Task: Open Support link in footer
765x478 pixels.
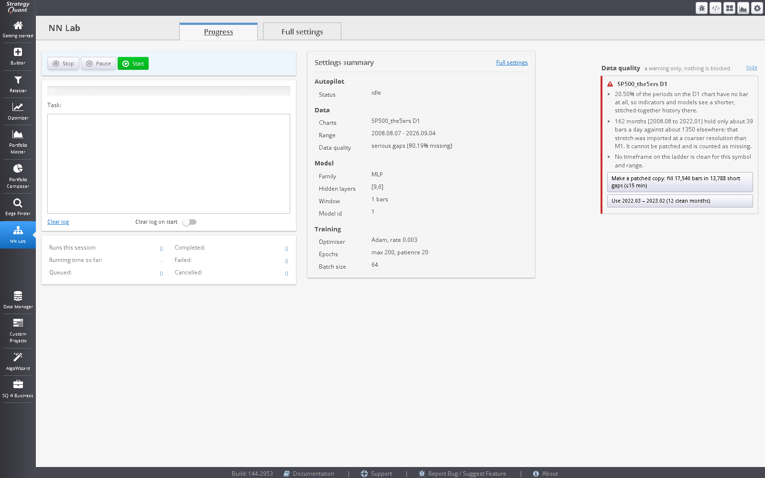Action: pyautogui.click(x=376, y=474)
